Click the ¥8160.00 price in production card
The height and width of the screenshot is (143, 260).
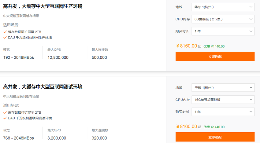click(x=187, y=46)
